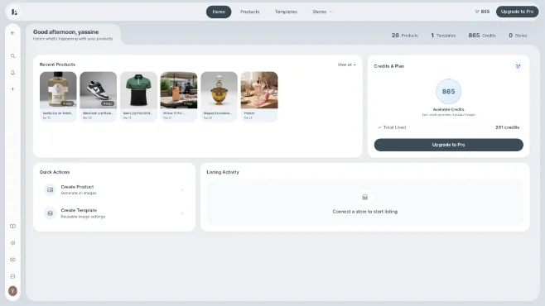Open the Templates tab

coord(286,12)
